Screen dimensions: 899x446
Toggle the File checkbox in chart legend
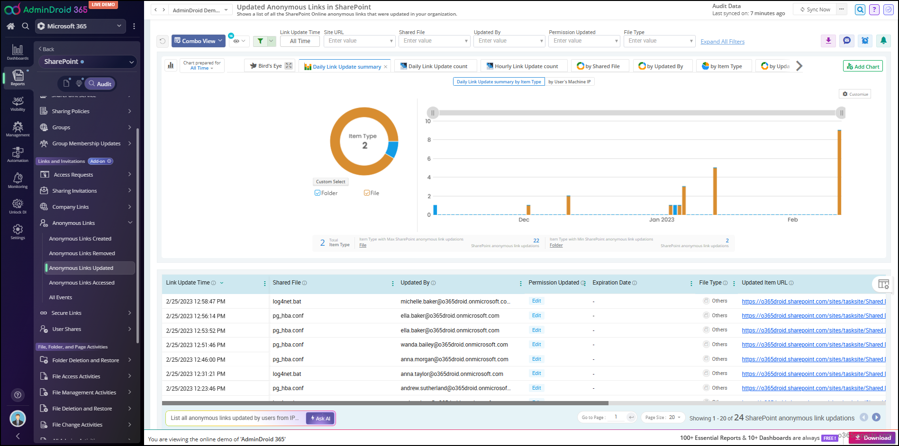tap(367, 193)
